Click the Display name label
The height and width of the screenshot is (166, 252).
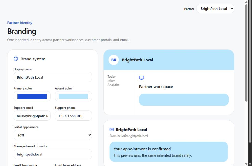[x=23, y=69]
